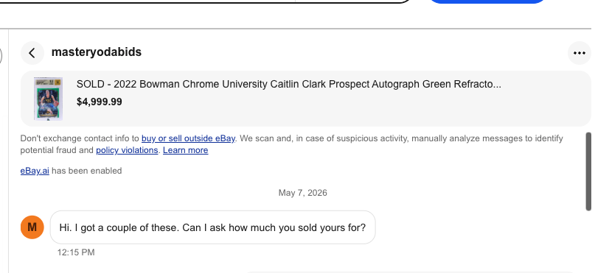
Task: Click the May 7, 2026 date separator
Action: tap(303, 193)
